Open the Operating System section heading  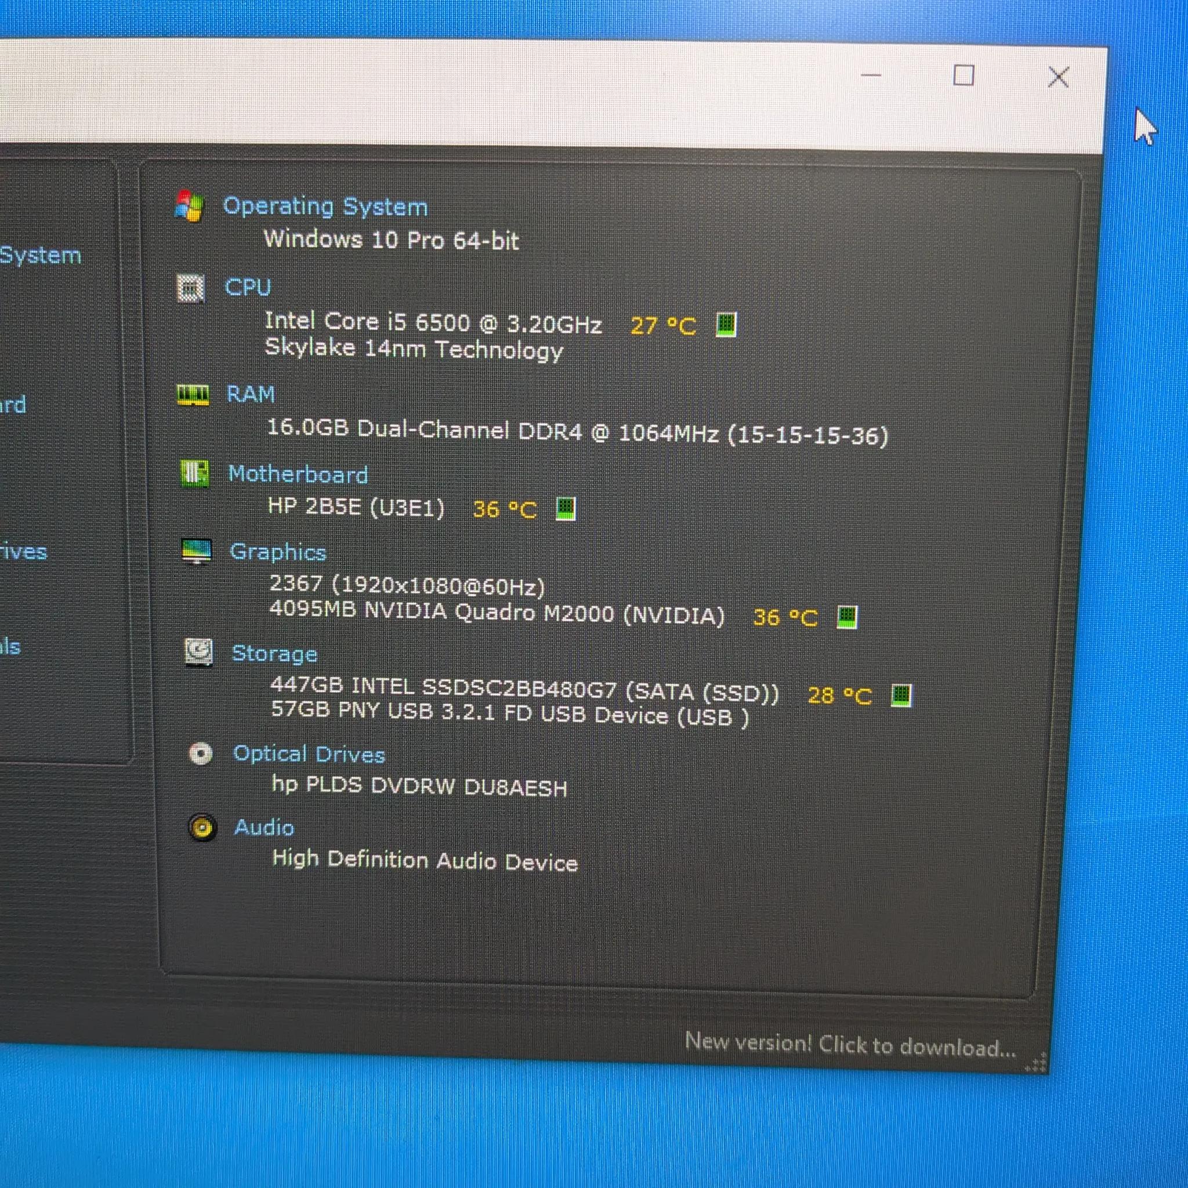(x=325, y=207)
